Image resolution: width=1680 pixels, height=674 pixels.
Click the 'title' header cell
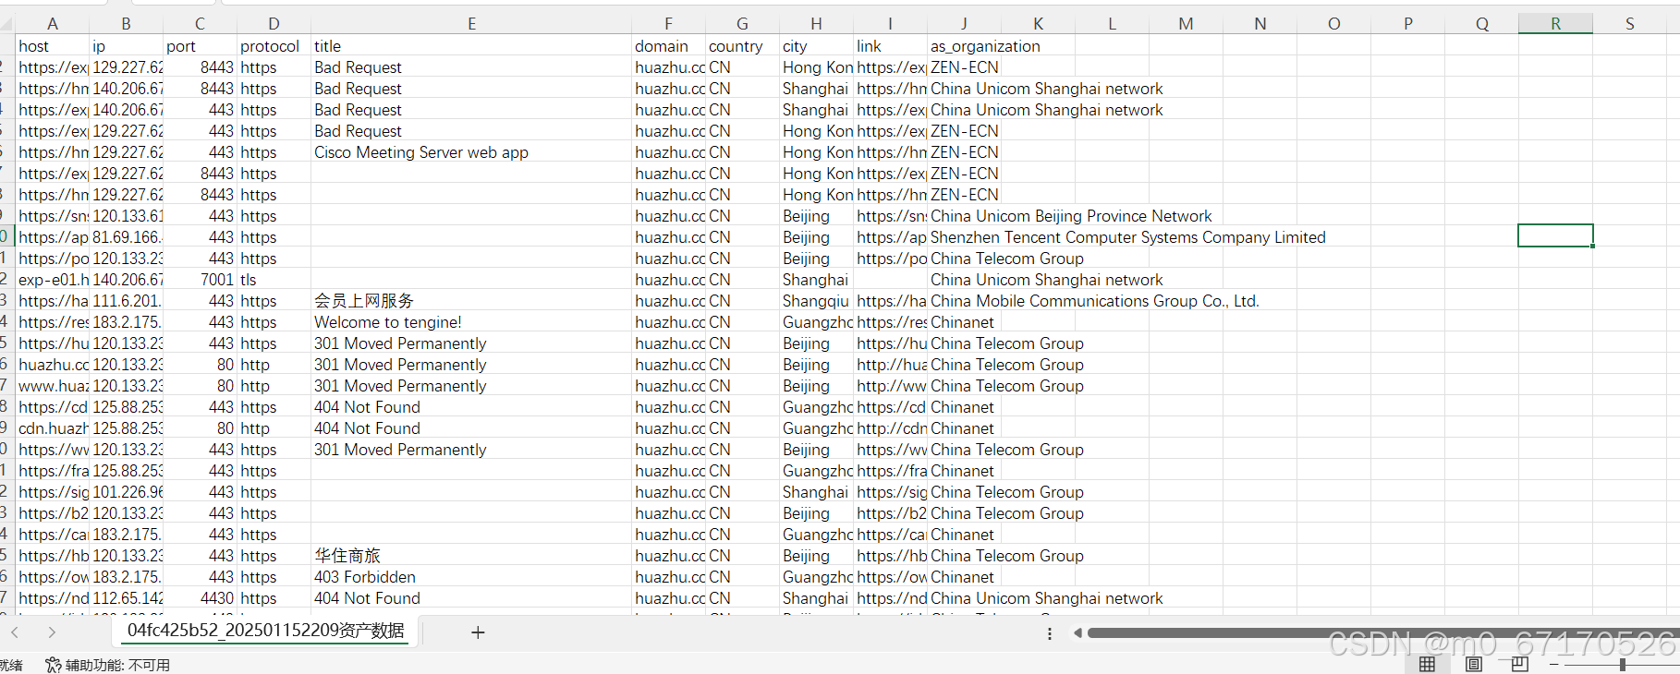point(471,46)
